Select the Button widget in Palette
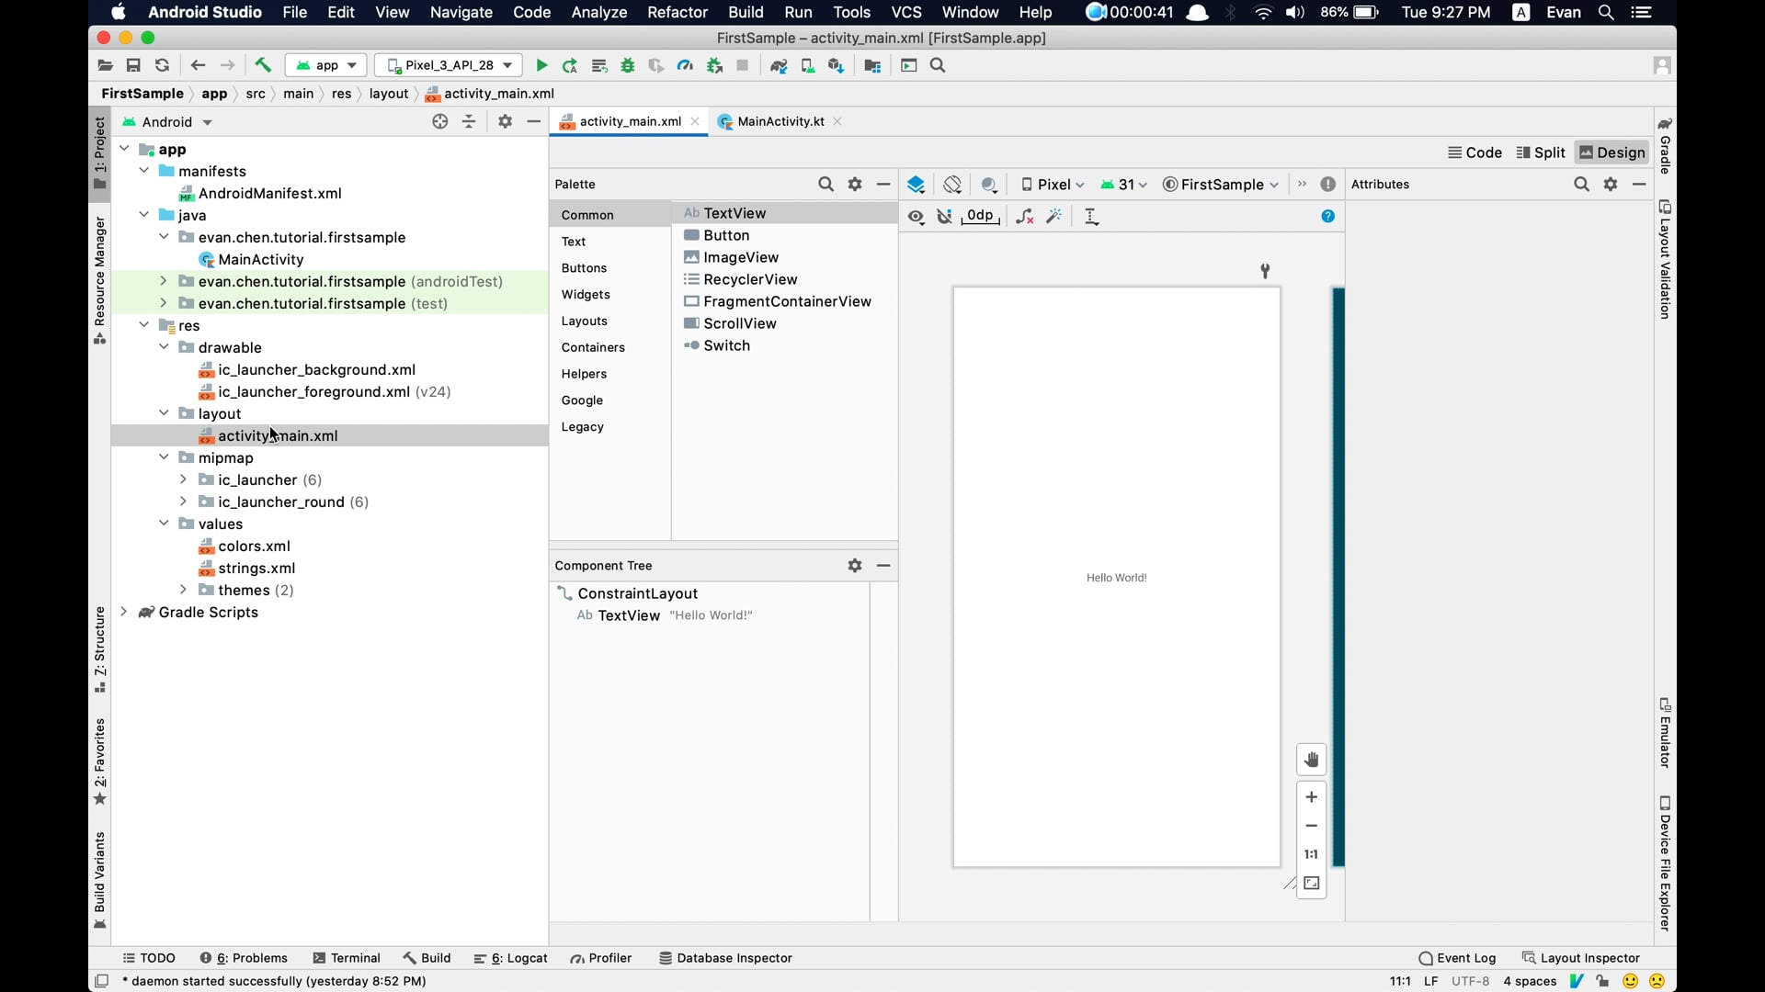The image size is (1765, 992). pos(726,235)
